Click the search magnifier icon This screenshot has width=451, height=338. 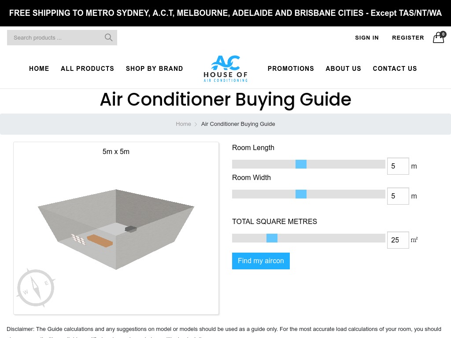click(x=108, y=37)
